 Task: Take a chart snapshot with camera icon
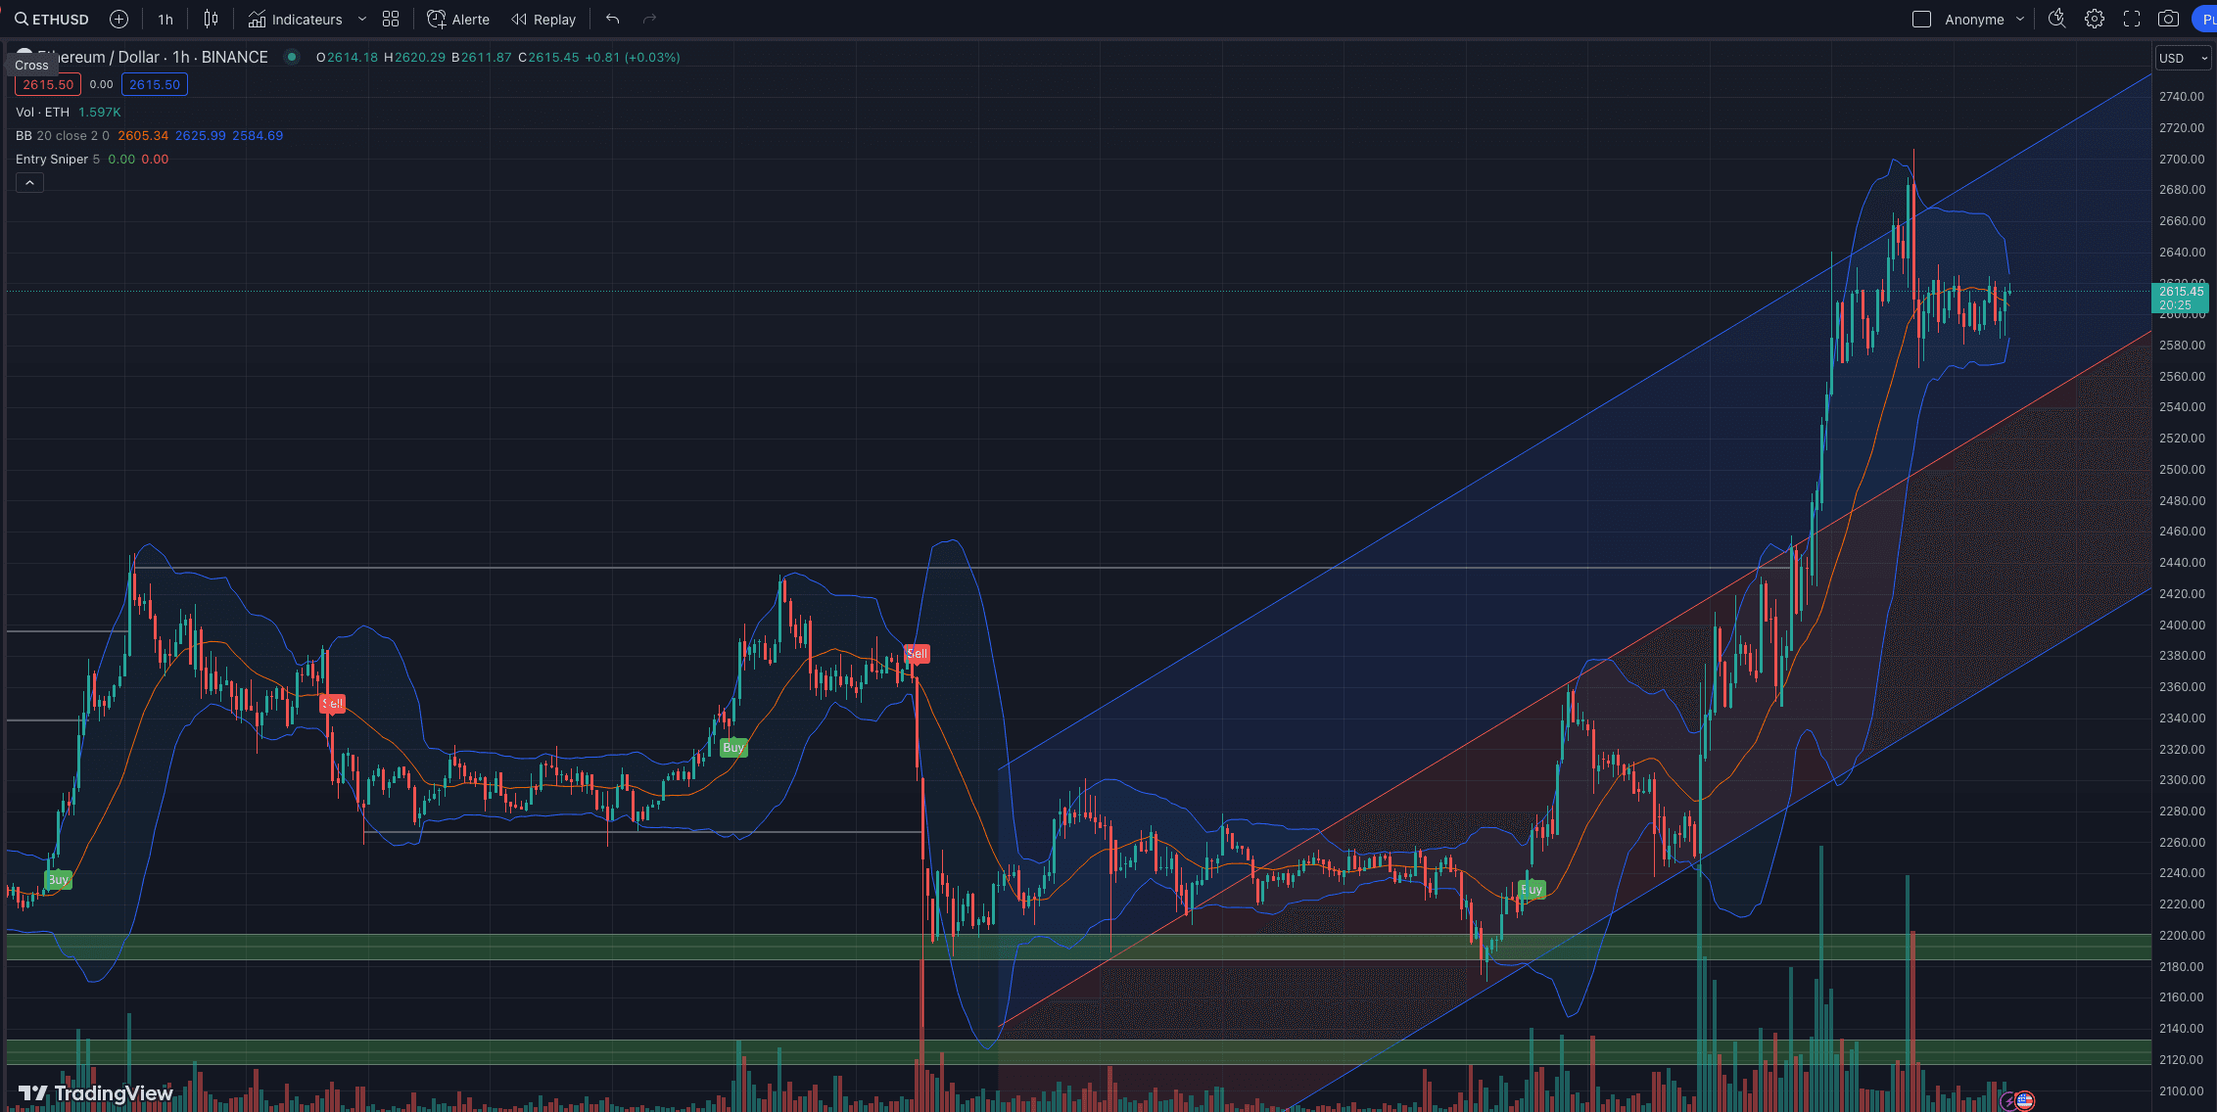click(x=2168, y=19)
